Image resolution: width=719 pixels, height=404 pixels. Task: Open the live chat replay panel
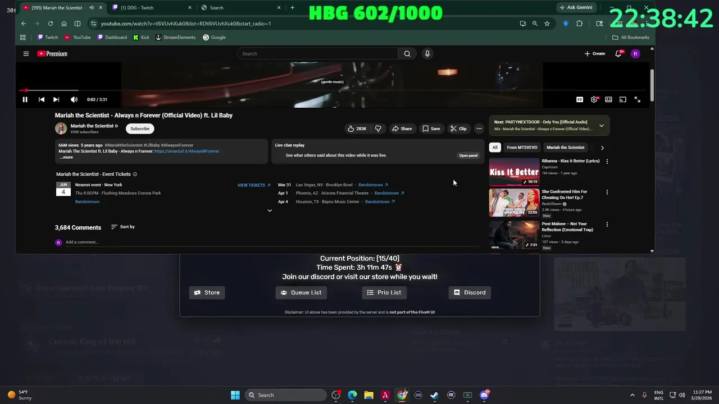[x=468, y=155]
